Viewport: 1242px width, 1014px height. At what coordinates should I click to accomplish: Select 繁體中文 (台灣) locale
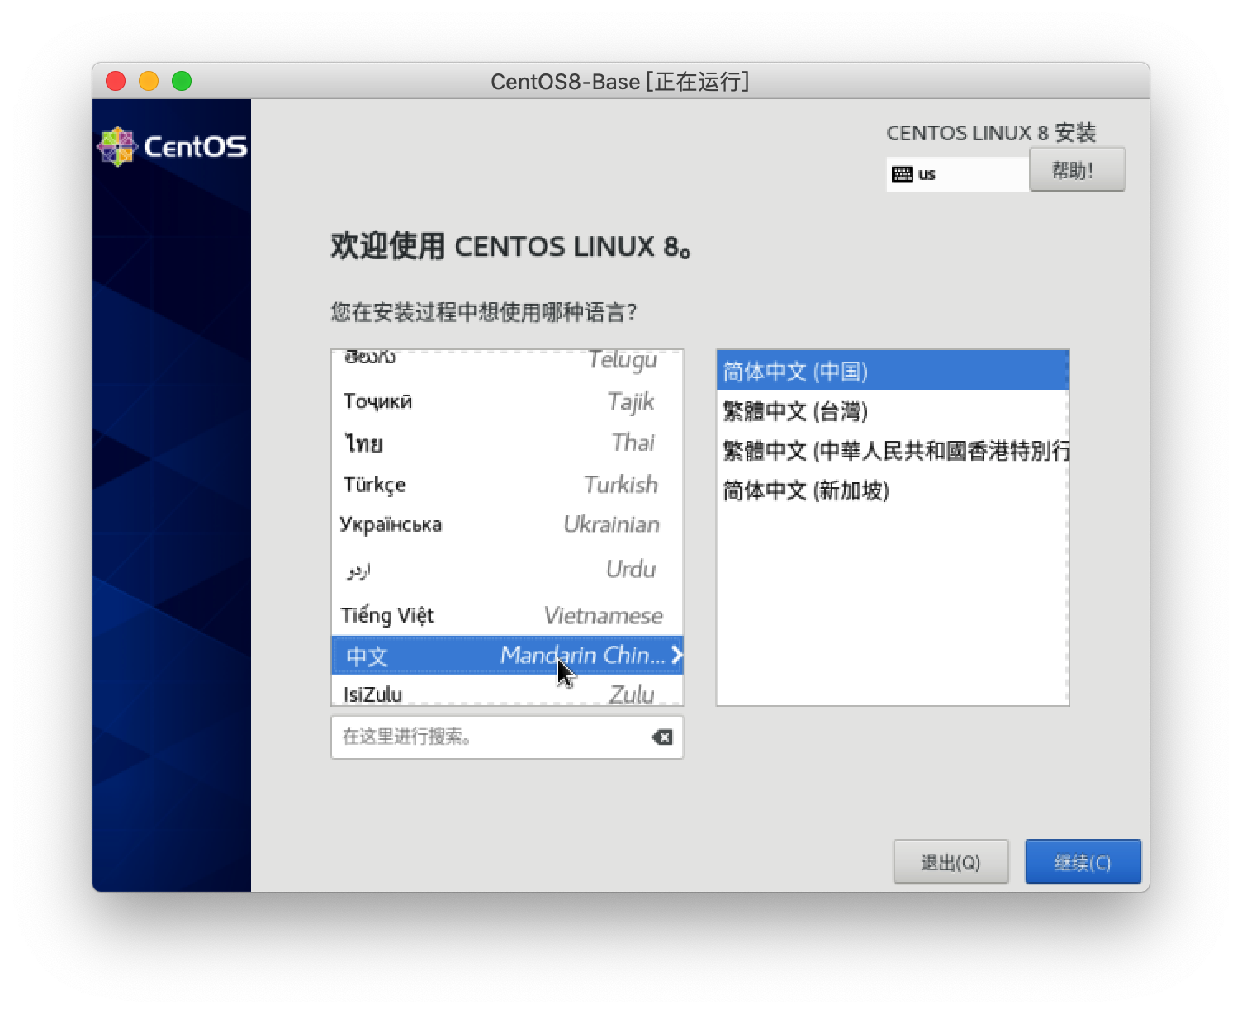892,411
